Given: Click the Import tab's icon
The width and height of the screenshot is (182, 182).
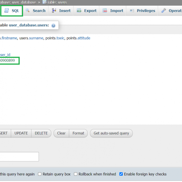Looking at the screenshot, I should tap(105, 11).
